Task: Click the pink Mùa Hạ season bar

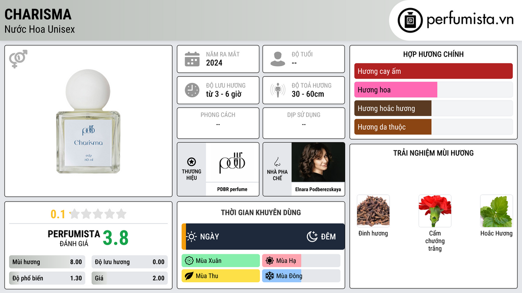Action: pyautogui.click(x=281, y=261)
